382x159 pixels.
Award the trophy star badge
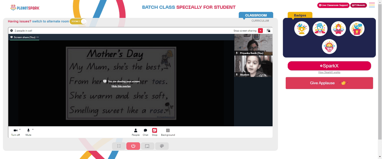pos(302,29)
